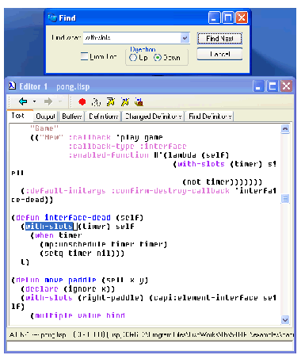Click the first yellow lightning compile icon

pyautogui.click(x=111, y=102)
